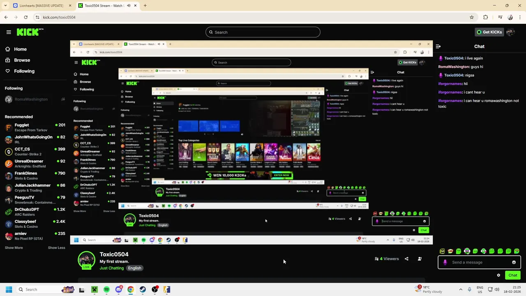Viewport: 526px width, 296px height.
Task: Open Chrome extensions puzzle icon
Action: [486, 17]
